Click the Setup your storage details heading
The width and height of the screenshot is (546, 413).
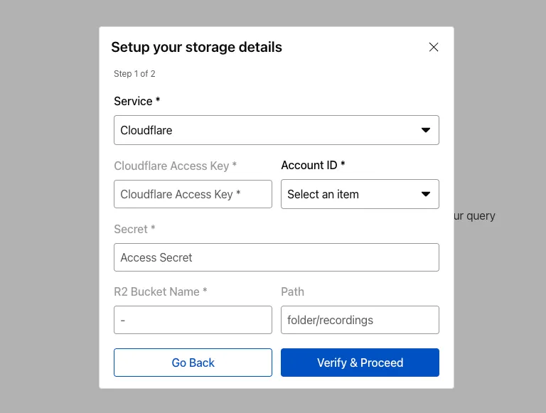click(196, 48)
